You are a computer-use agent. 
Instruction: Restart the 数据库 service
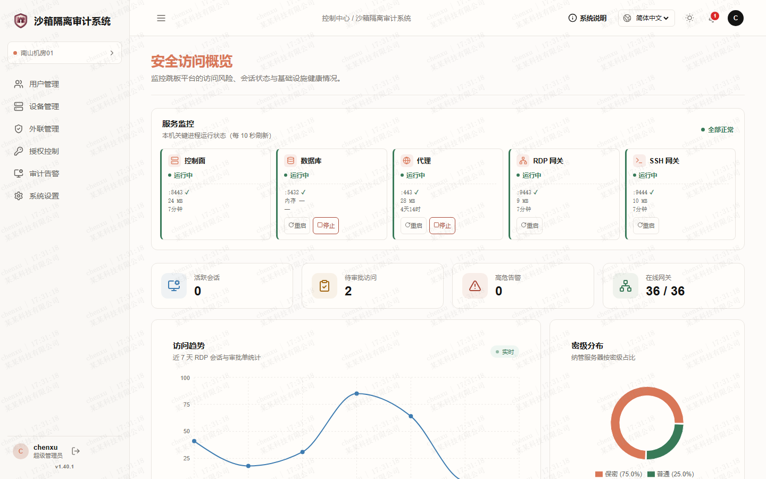[x=297, y=226]
